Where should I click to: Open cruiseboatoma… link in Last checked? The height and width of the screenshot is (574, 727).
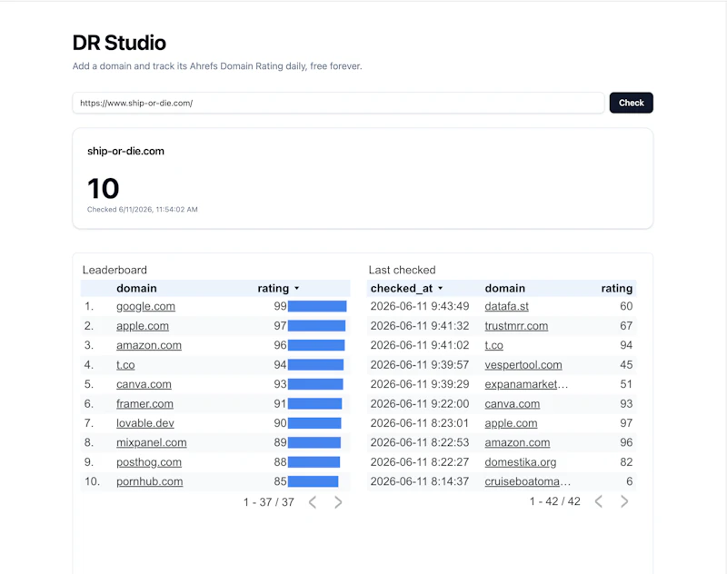[528, 481]
